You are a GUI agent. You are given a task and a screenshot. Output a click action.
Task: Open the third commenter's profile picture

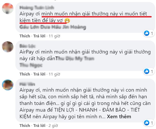pos(8,85)
